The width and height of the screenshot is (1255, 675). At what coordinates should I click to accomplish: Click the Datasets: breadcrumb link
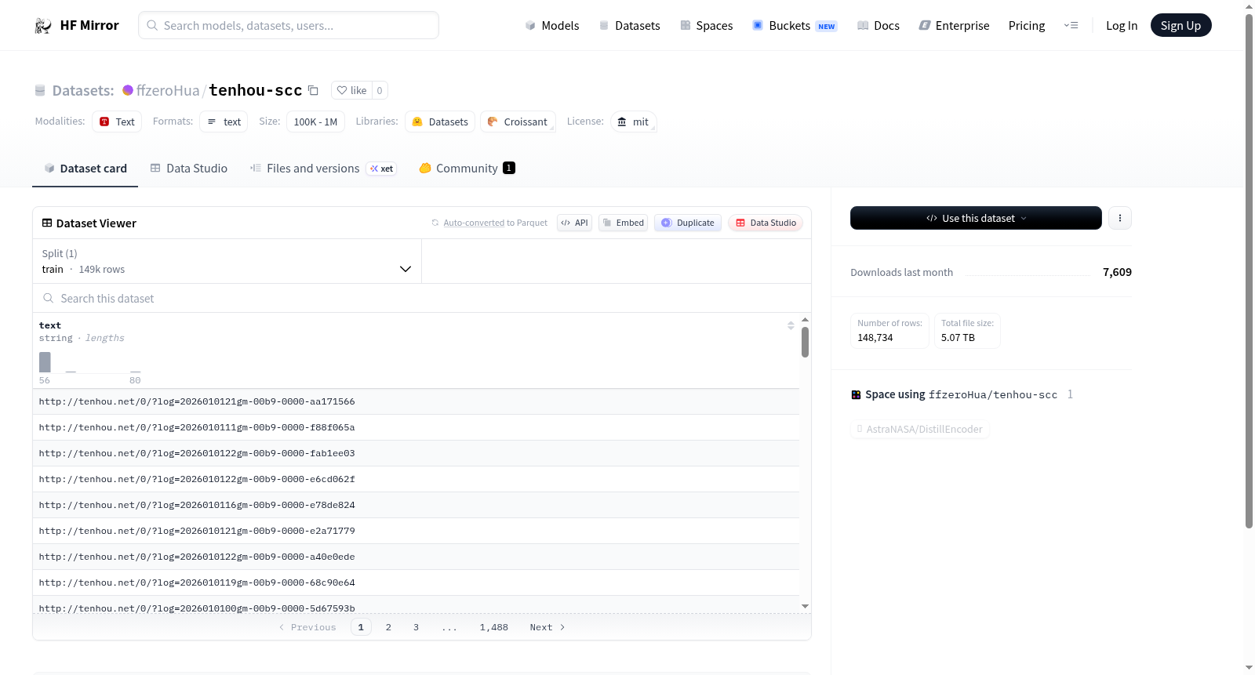pos(82,90)
